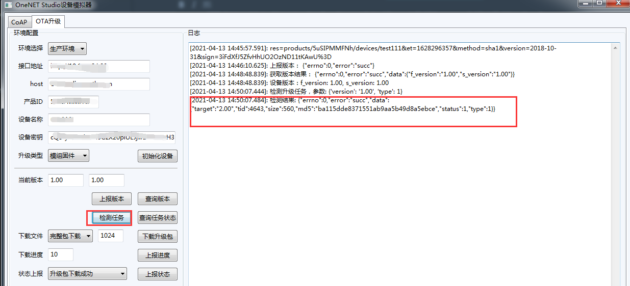Open the 状态上报 dropdown showing 升级包下载成功

[87, 273]
